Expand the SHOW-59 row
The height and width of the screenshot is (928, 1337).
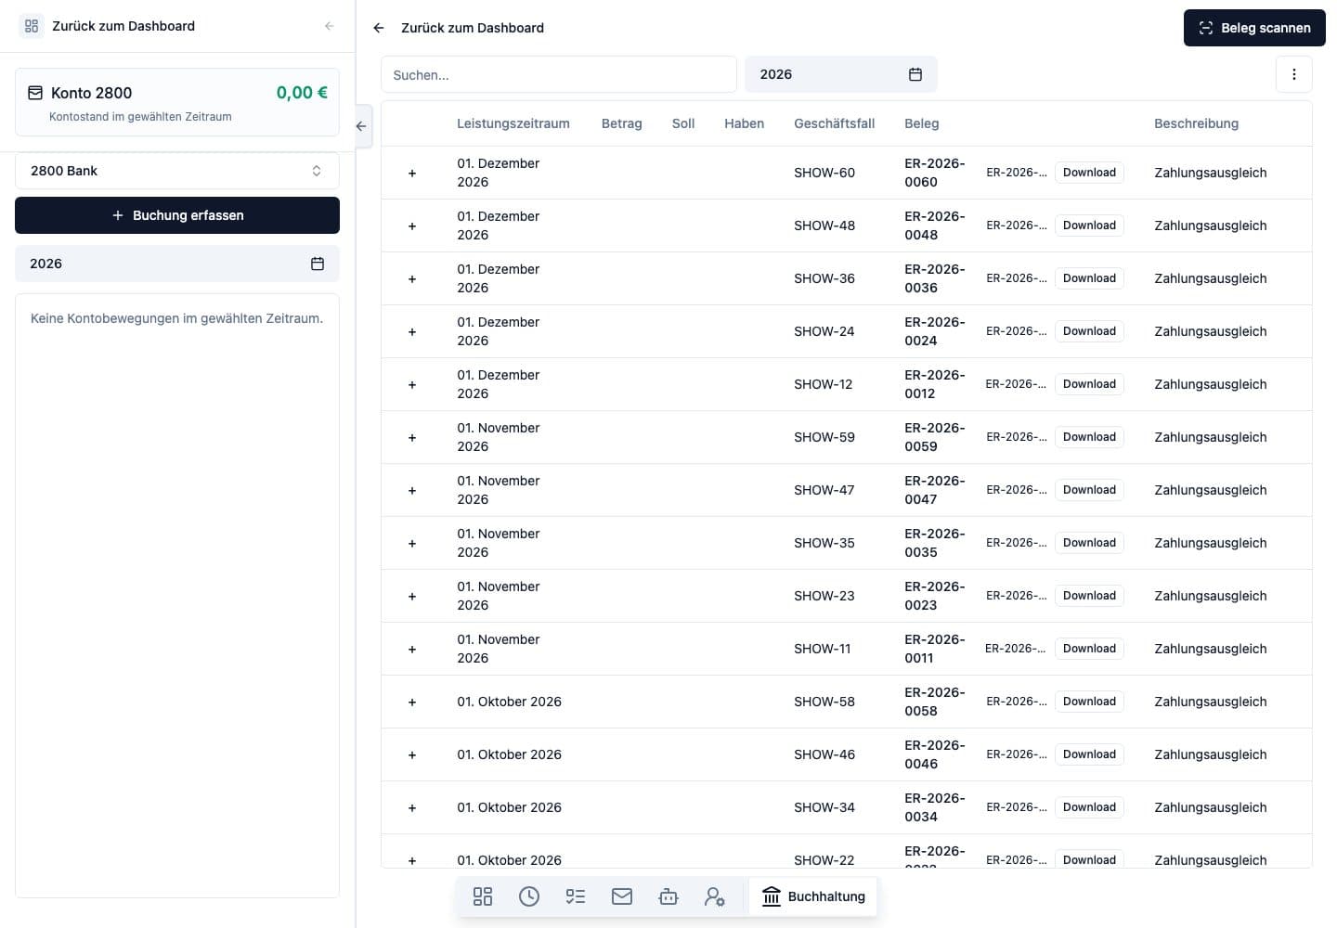[412, 438]
